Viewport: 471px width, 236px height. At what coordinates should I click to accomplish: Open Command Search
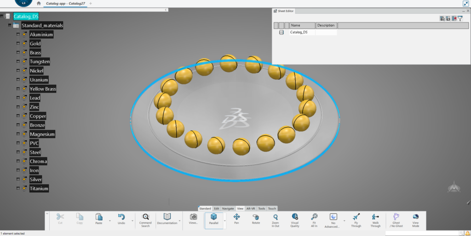[x=145, y=217]
